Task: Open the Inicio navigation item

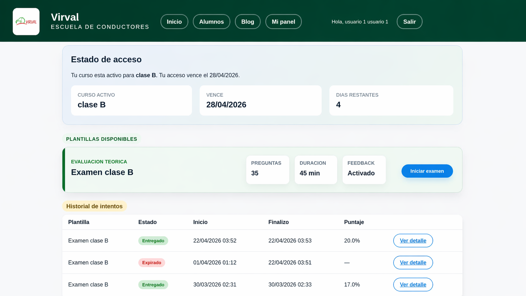Action: pyautogui.click(x=174, y=22)
